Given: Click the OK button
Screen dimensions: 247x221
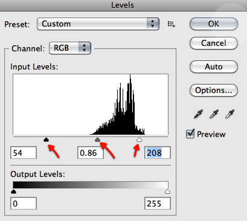Looking at the screenshot, I should pyautogui.click(x=214, y=24).
